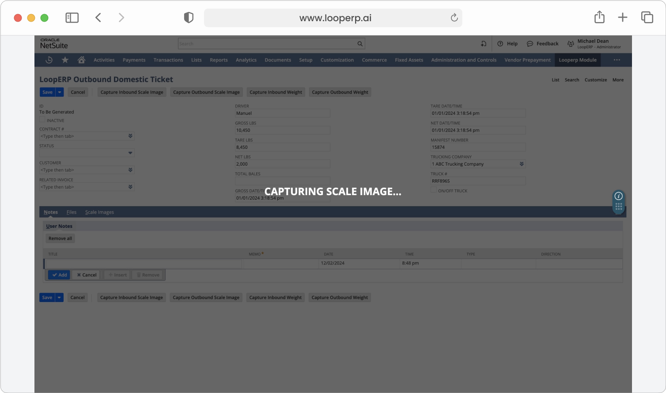
Task: Open the notes icon left of Help
Action: (x=484, y=44)
